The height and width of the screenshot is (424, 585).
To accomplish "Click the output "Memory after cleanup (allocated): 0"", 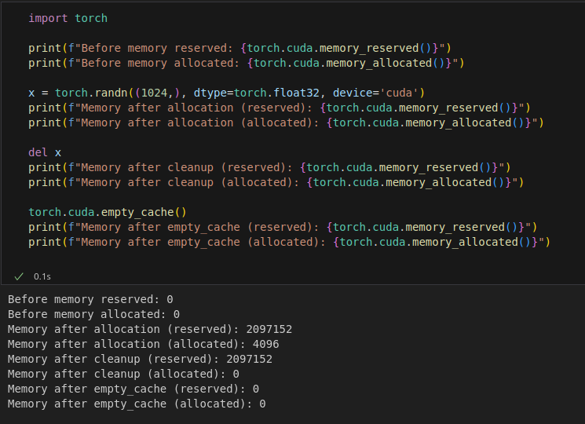I will [x=123, y=374].
